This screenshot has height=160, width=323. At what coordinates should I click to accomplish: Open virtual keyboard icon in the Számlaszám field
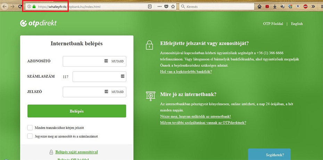pyautogui.click(x=123, y=76)
